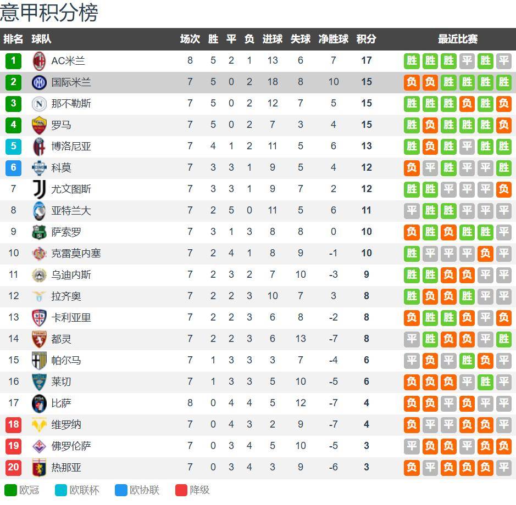The height and width of the screenshot is (505, 516).
Task: Click the red 降级 legend swatch
Action: click(x=181, y=490)
